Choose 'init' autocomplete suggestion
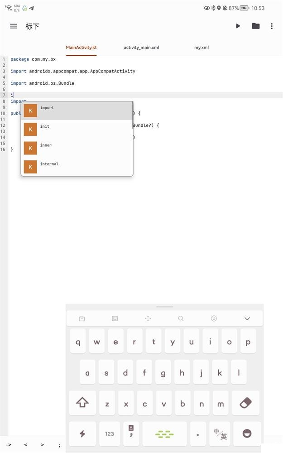Screen dimensions: 283x453 pyautogui.click(x=77, y=130)
